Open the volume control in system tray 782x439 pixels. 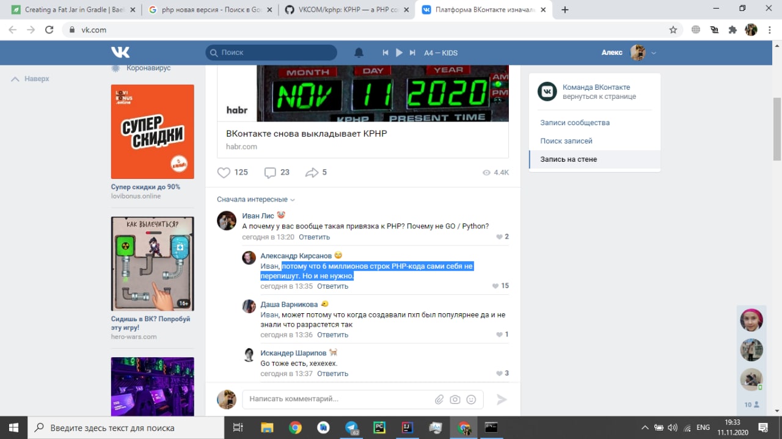pos(673,427)
